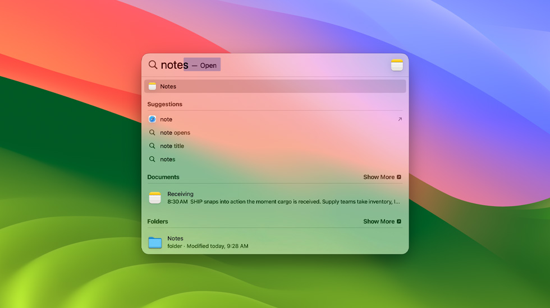The image size is (550, 308).
Task: Click the Safari compass icon beside 'note'
Action: pos(152,119)
